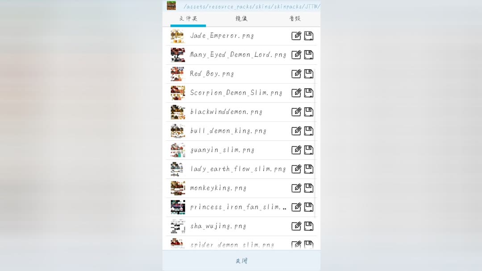
Task: Select the 文件夹 tab
Action: [188, 18]
